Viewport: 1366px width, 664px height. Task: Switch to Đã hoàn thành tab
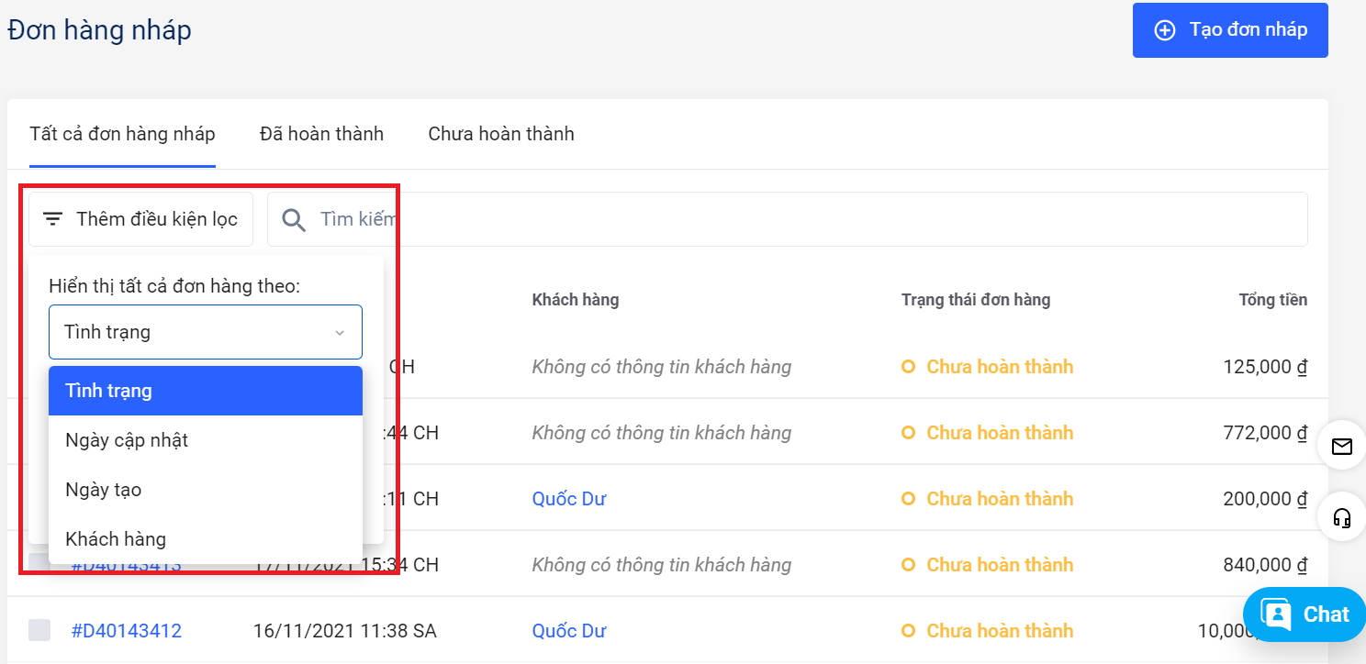321,134
